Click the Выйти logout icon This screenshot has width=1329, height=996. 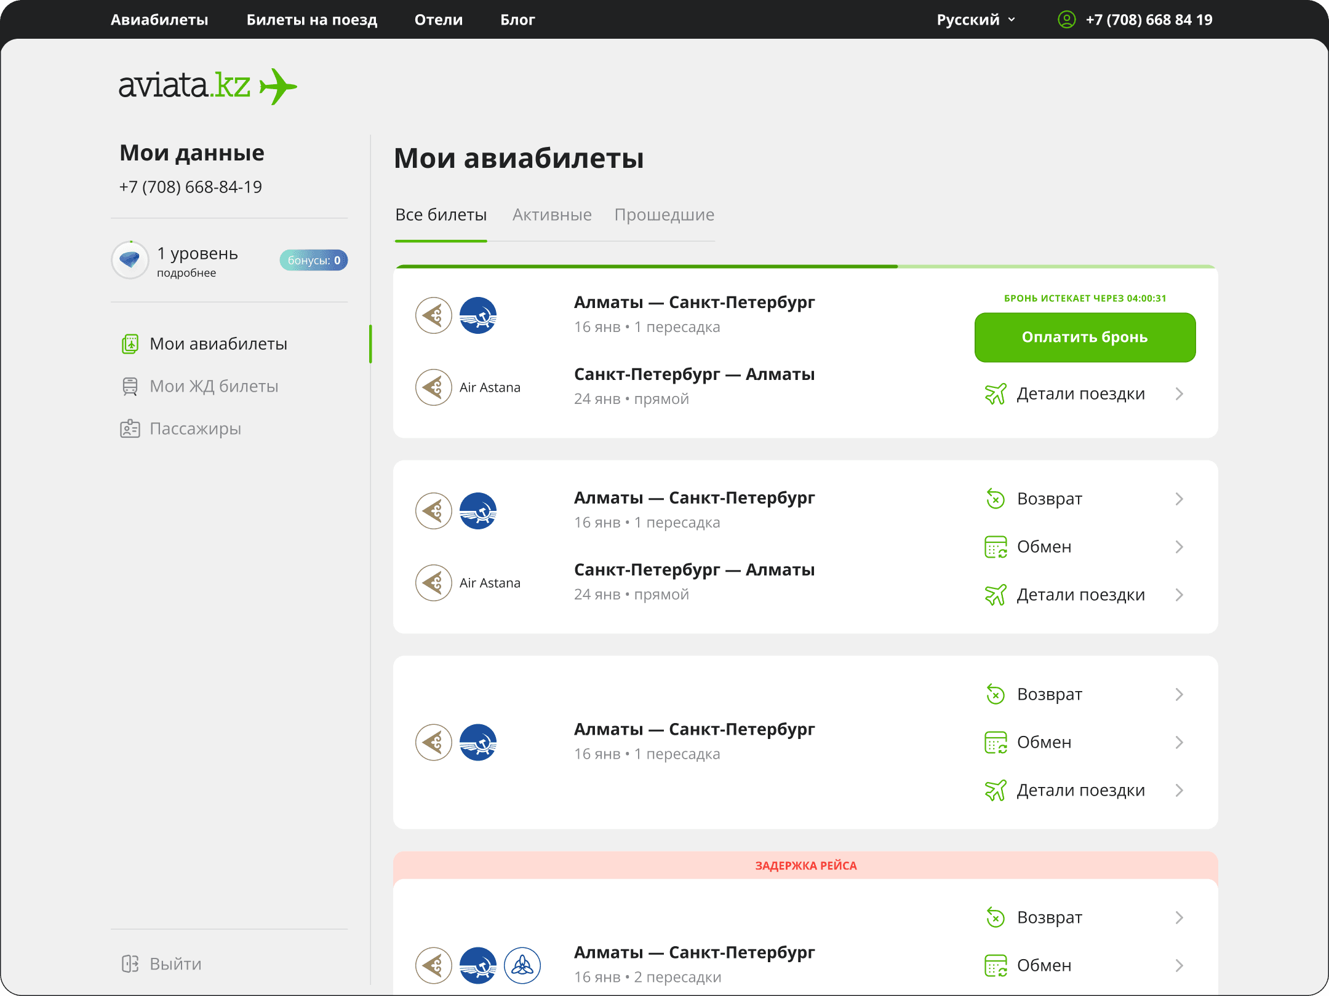click(x=130, y=963)
